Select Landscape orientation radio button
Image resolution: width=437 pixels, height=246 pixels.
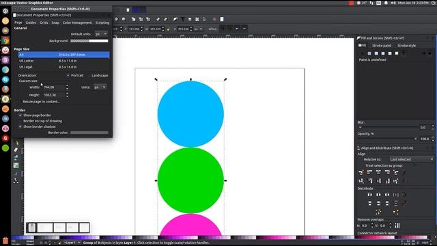coord(89,75)
